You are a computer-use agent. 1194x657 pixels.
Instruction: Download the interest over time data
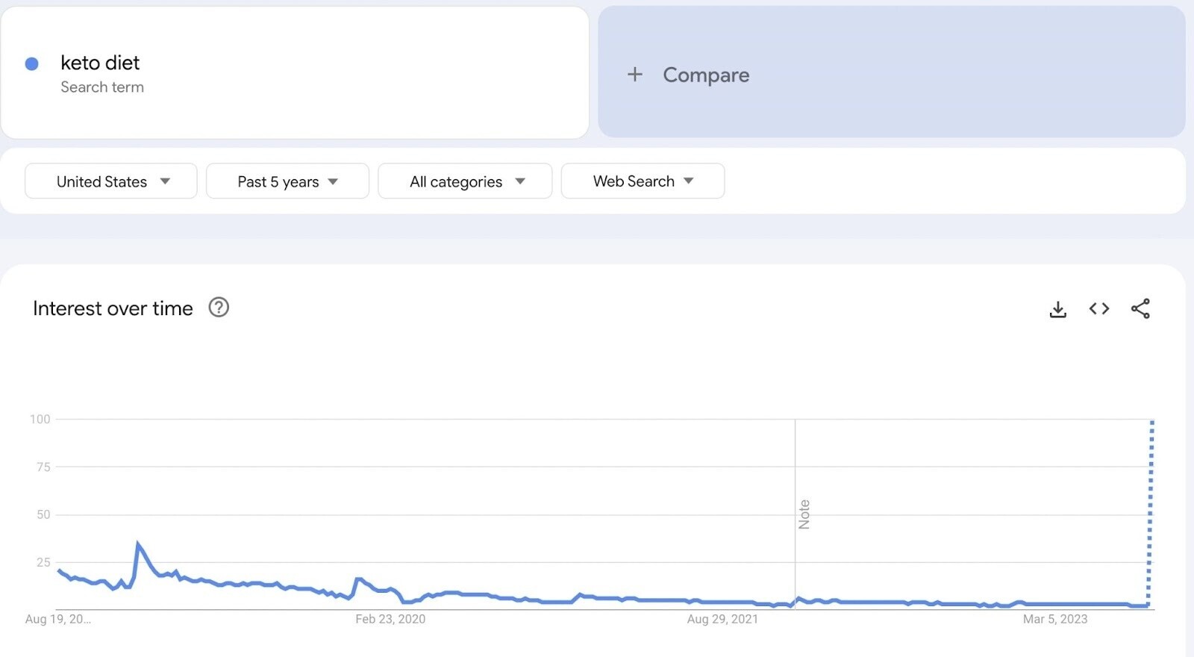[1057, 308]
